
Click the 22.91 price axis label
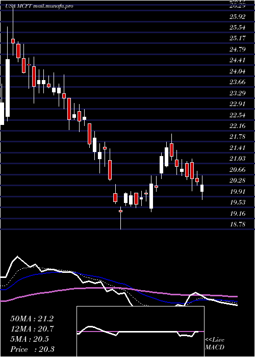pos(238,104)
